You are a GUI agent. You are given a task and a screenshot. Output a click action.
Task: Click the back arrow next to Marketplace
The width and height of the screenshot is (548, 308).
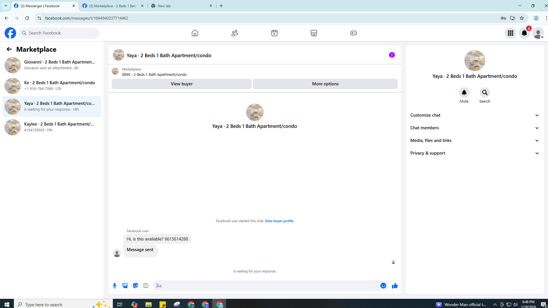[9, 49]
